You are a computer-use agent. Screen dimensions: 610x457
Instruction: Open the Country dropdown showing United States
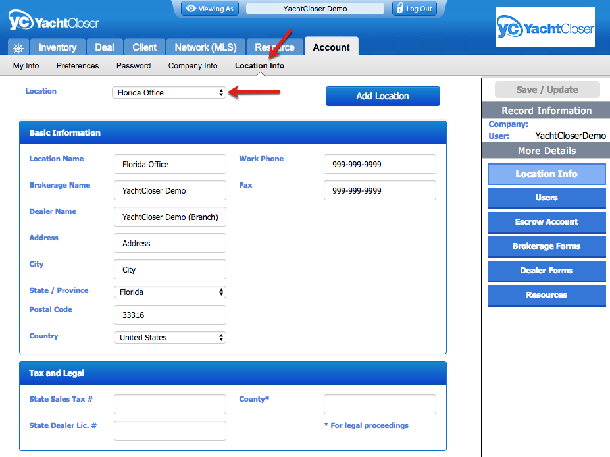coord(170,338)
